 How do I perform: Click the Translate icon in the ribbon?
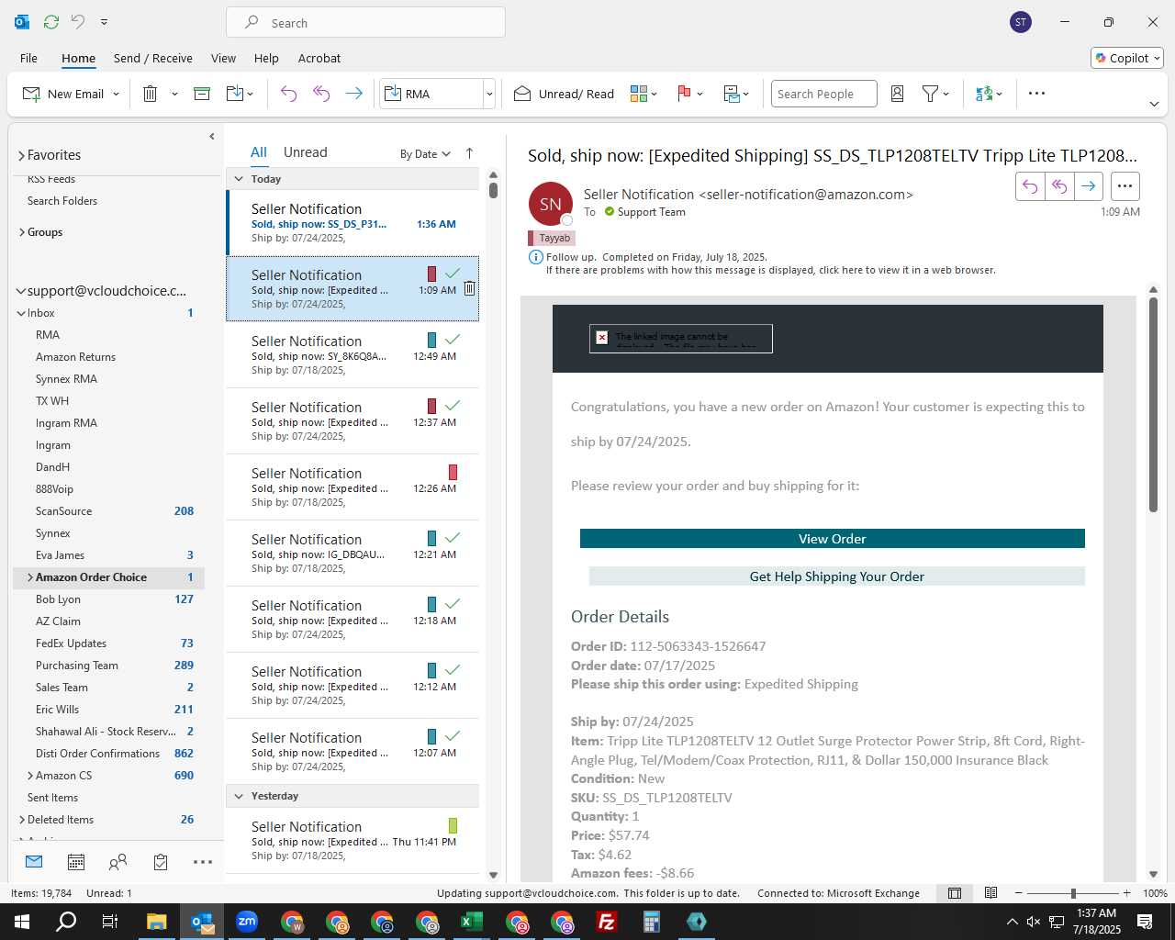click(x=984, y=94)
